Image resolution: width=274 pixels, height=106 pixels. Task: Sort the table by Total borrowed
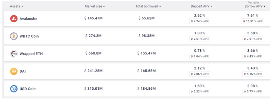pos(148,7)
